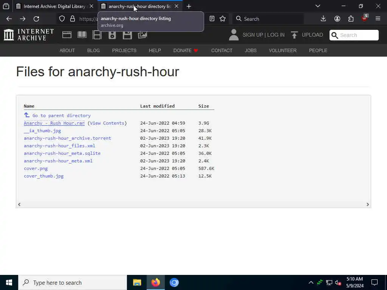Screen dimensions: 387x290
Task: Open __ia_thumb.jpg file
Action: click(x=42, y=131)
